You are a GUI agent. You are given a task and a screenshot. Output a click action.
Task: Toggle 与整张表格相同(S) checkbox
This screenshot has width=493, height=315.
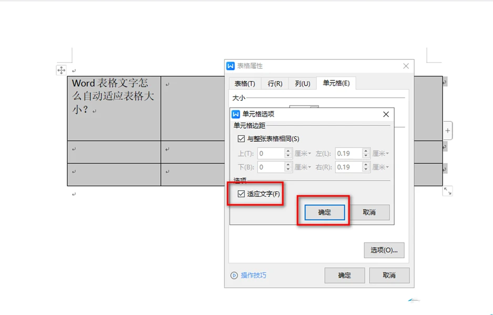[x=241, y=139]
